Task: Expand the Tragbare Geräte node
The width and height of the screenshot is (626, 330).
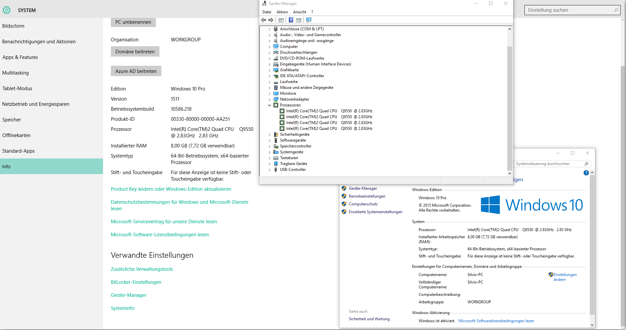Action: click(x=269, y=164)
